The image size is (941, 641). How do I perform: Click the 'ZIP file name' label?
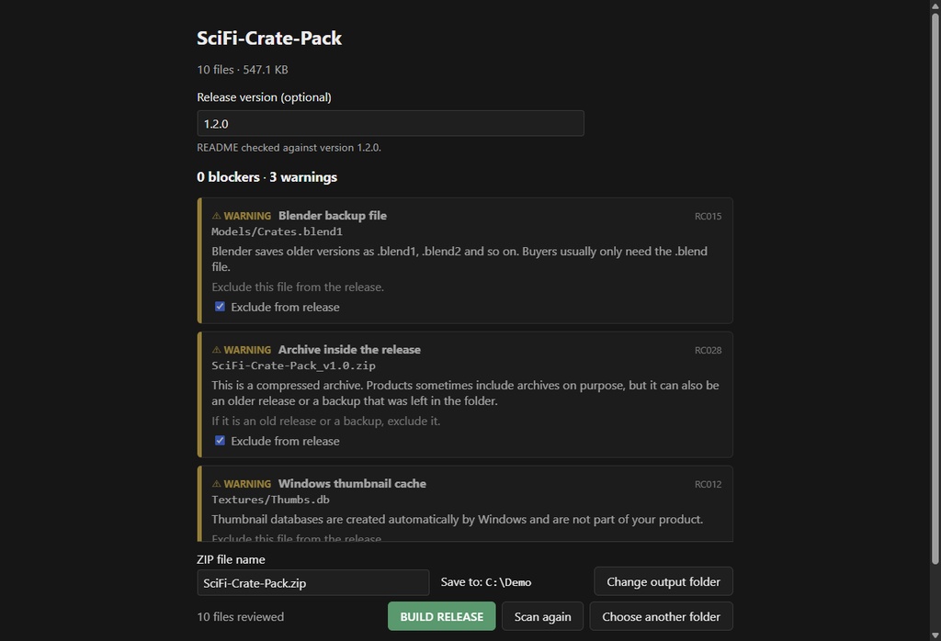231,559
